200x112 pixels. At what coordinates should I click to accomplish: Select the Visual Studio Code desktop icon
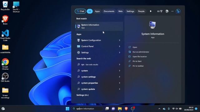(x=5, y=35)
